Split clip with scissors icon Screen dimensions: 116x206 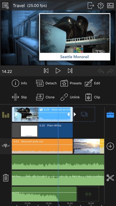point(110,178)
